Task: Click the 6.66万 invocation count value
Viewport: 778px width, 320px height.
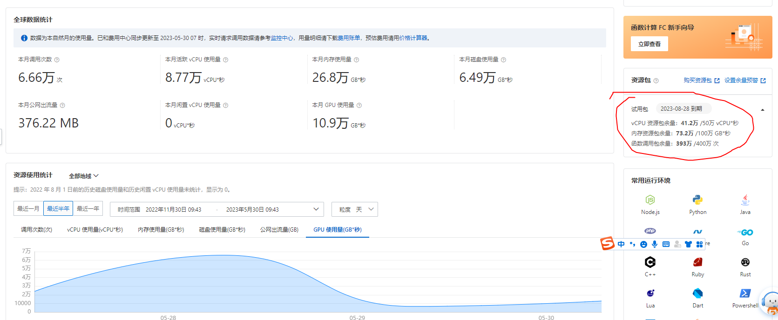Action: click(36, 78)
